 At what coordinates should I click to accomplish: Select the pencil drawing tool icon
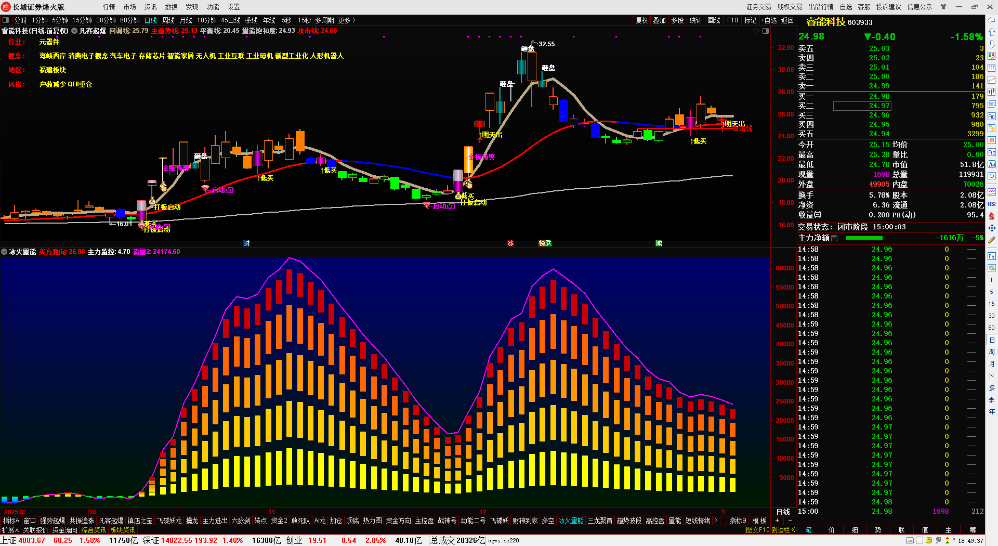tap(992, 240)
